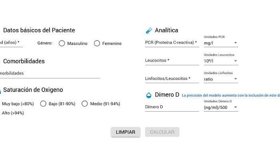Select the Alto (>94%) saturation label
This screenshot has height=168, width=280.
point(13,113)
